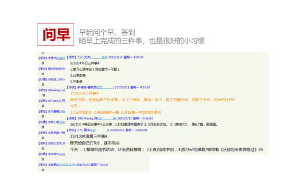Click QQ number link 1182623239
297x187 pixels.
[67, 165]
